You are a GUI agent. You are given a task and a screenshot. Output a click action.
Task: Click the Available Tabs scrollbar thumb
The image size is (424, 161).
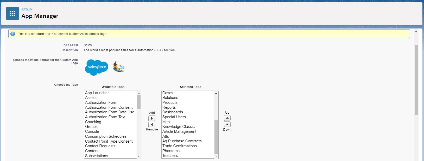click(139, 102)
